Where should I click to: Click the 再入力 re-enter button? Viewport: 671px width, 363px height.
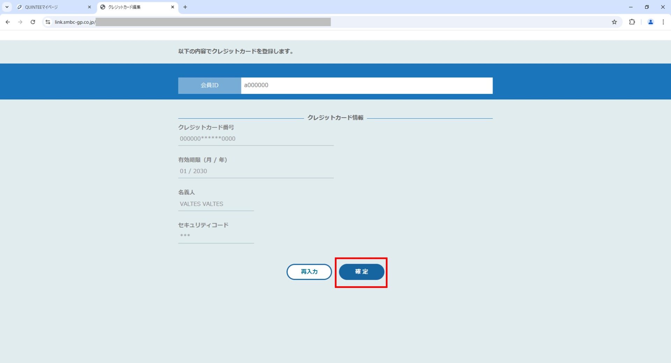click(x=309, y=272)
